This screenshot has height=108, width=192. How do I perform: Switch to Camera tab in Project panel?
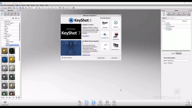pyautogui.click(x=184, y=14)
